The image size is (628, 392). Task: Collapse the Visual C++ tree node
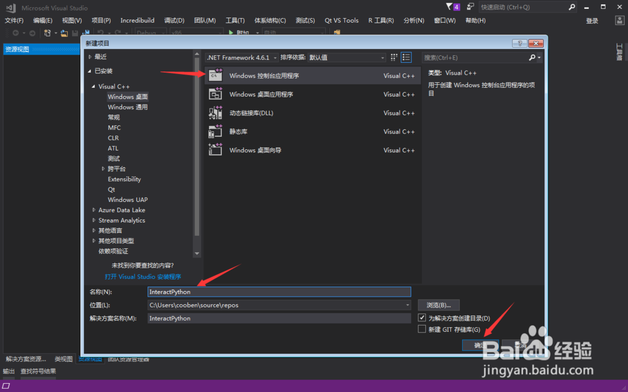tap(94, 87)
